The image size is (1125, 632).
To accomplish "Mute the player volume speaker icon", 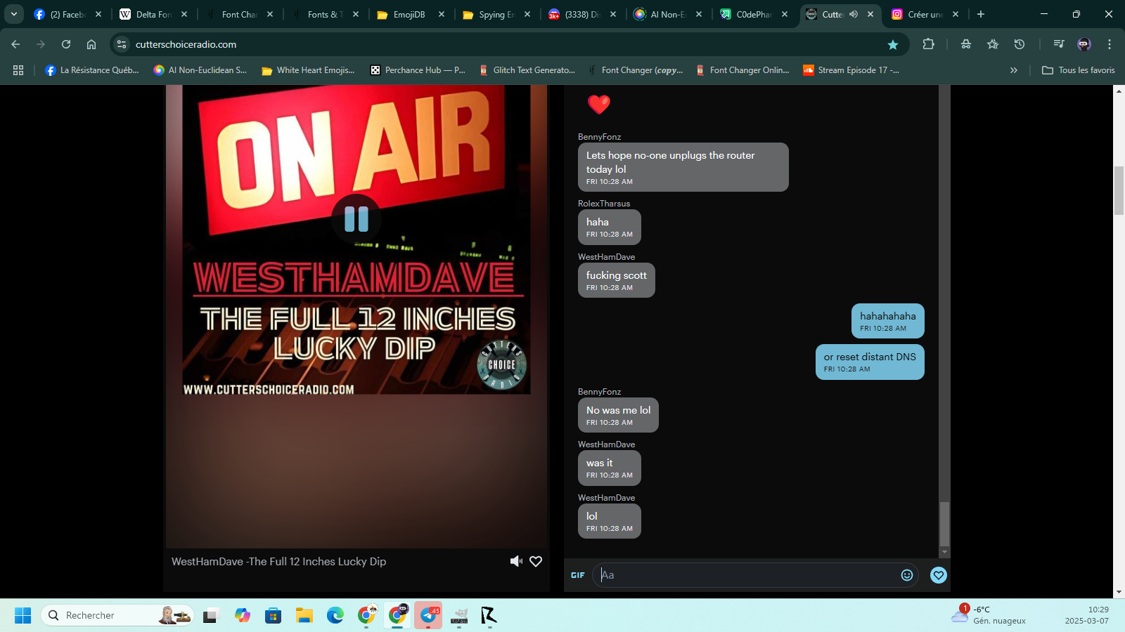I will click(516, 561).
